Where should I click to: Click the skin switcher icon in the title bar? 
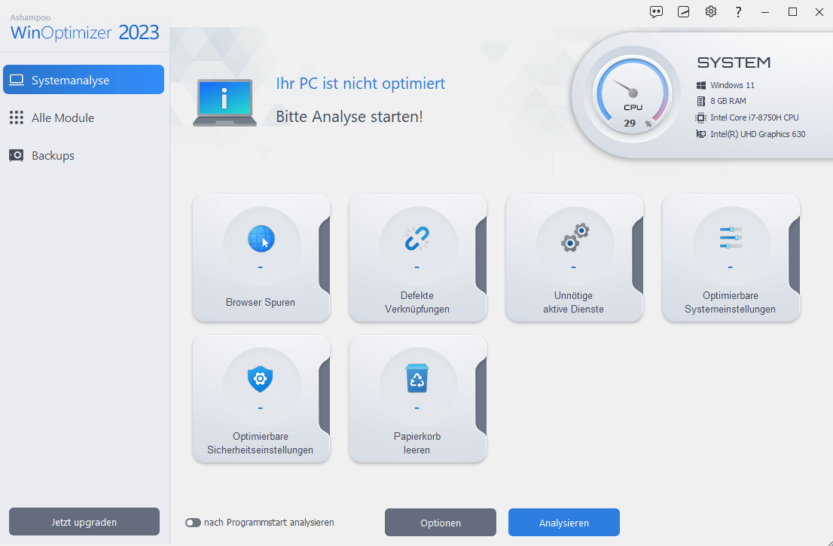pyautogui.click(x=684, y=12)
